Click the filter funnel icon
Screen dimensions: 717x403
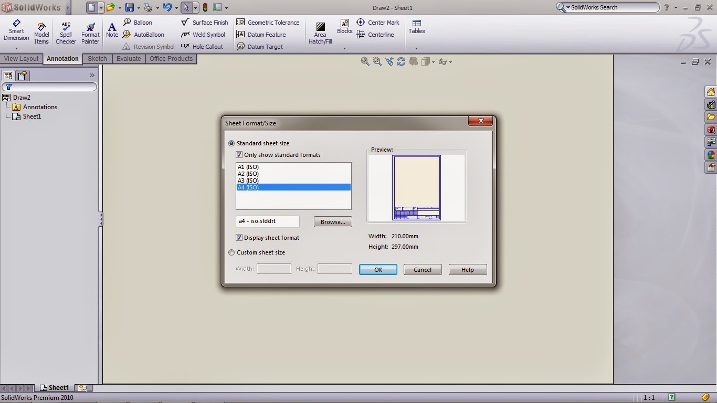[x=8, y=87]
